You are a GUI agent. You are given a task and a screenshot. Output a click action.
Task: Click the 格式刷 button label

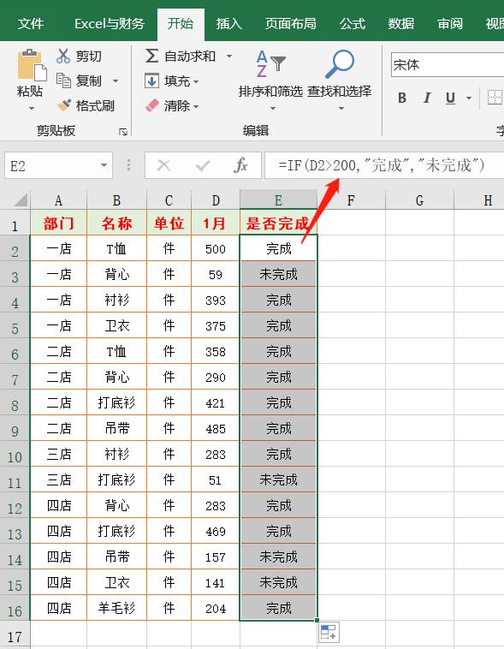point(95,105)
